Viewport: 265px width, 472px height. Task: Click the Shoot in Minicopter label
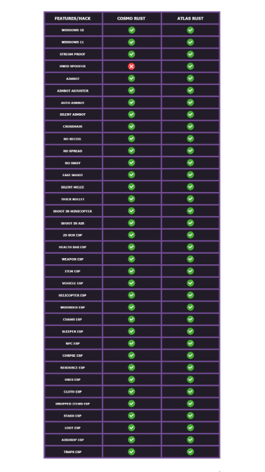(73, 211)
